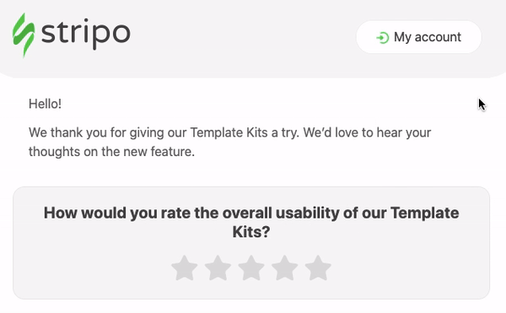Click the "My account" text label
Image resolution: width=506 pixels, height=313 pixels.
[428, 37]
